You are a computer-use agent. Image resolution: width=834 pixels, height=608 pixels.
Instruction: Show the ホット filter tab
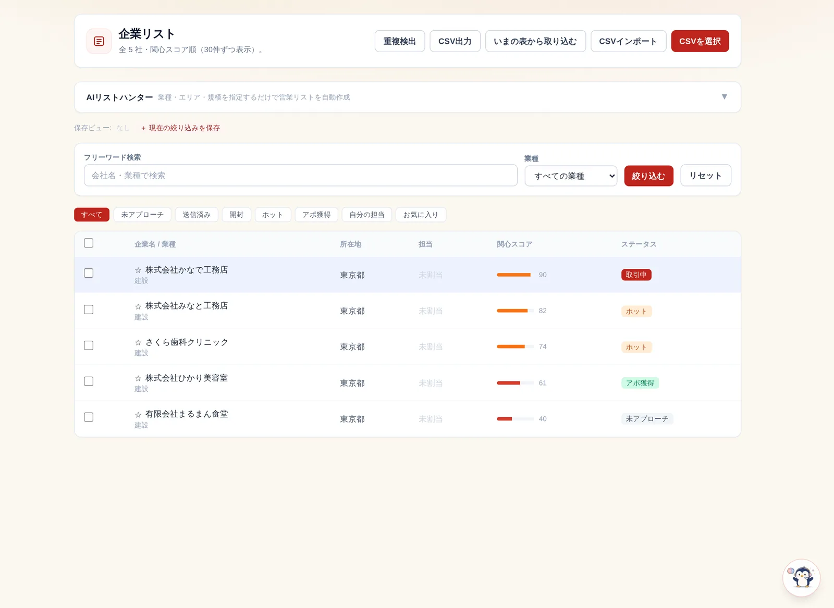coord(273,215)
